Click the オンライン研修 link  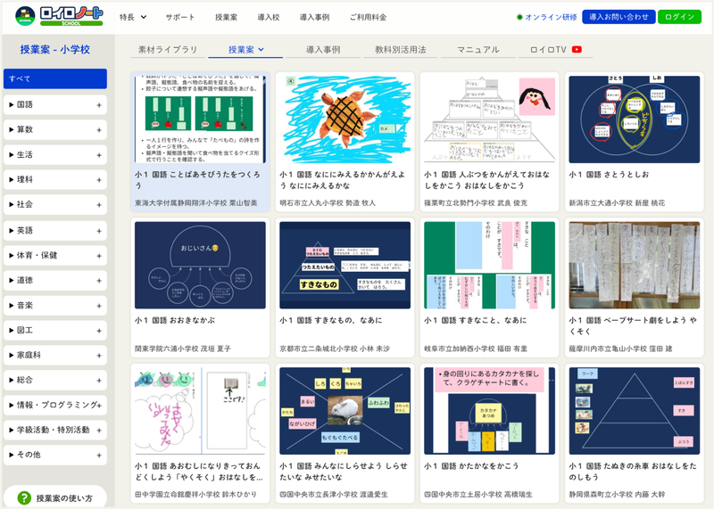tap(551, 17)
